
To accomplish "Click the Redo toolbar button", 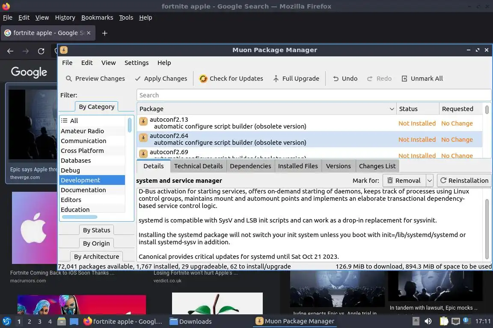I will pos(379,79).
